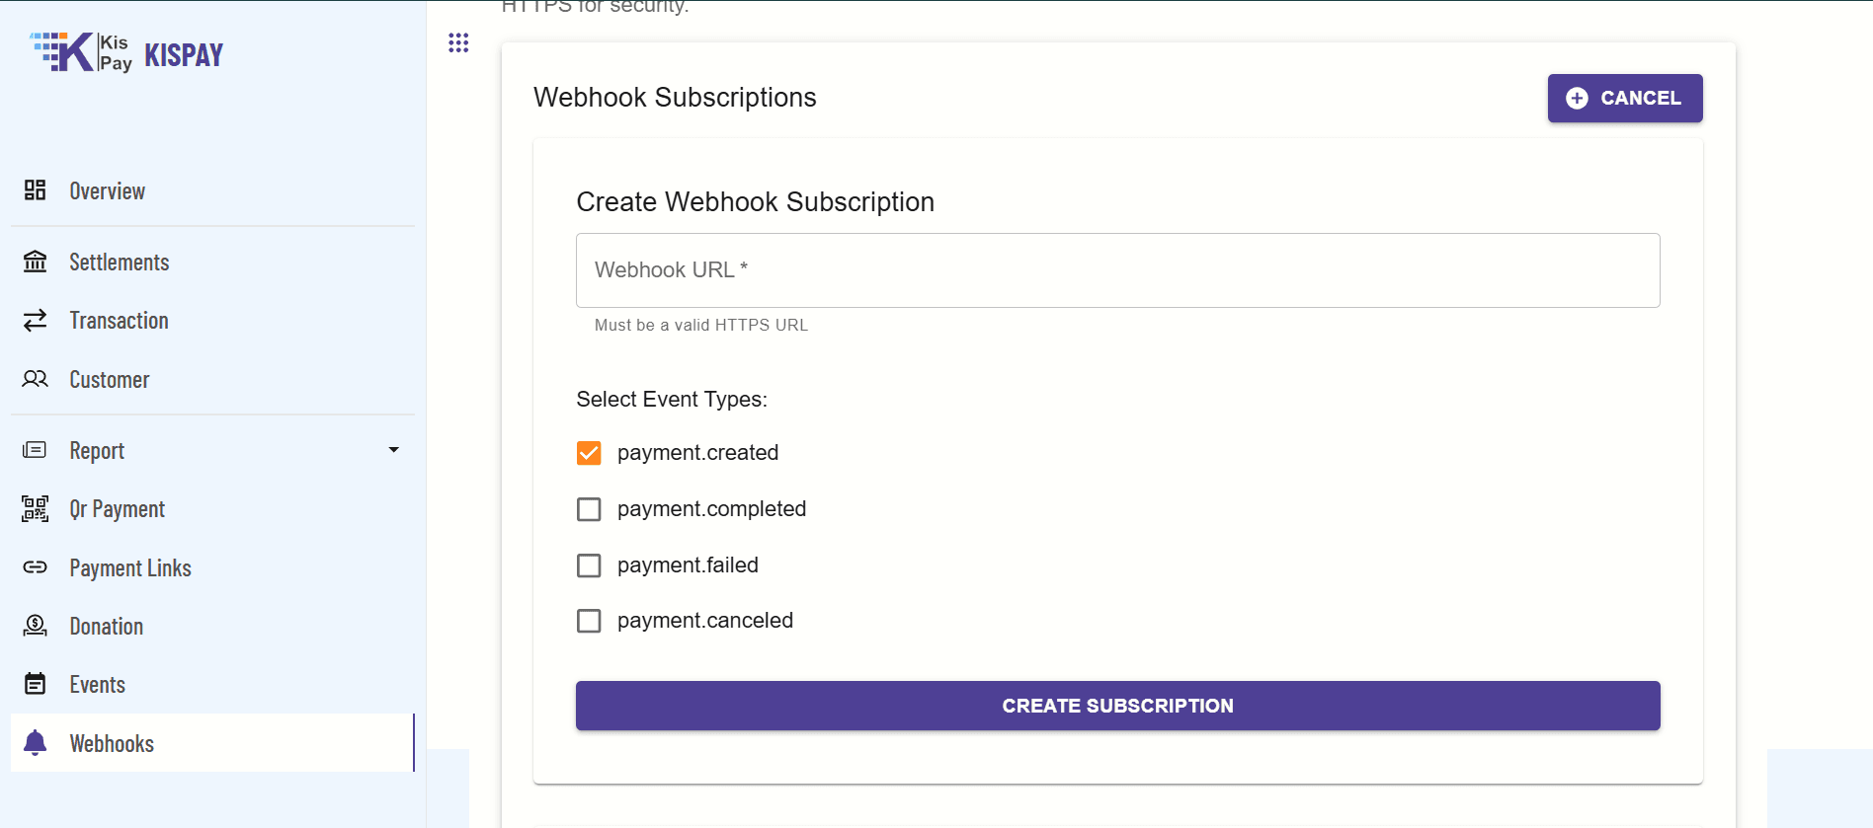1873x828 pixels.
Task: Enable the payment.canceled webhook event
Action: pyautogui.click(x=589, y=621)
